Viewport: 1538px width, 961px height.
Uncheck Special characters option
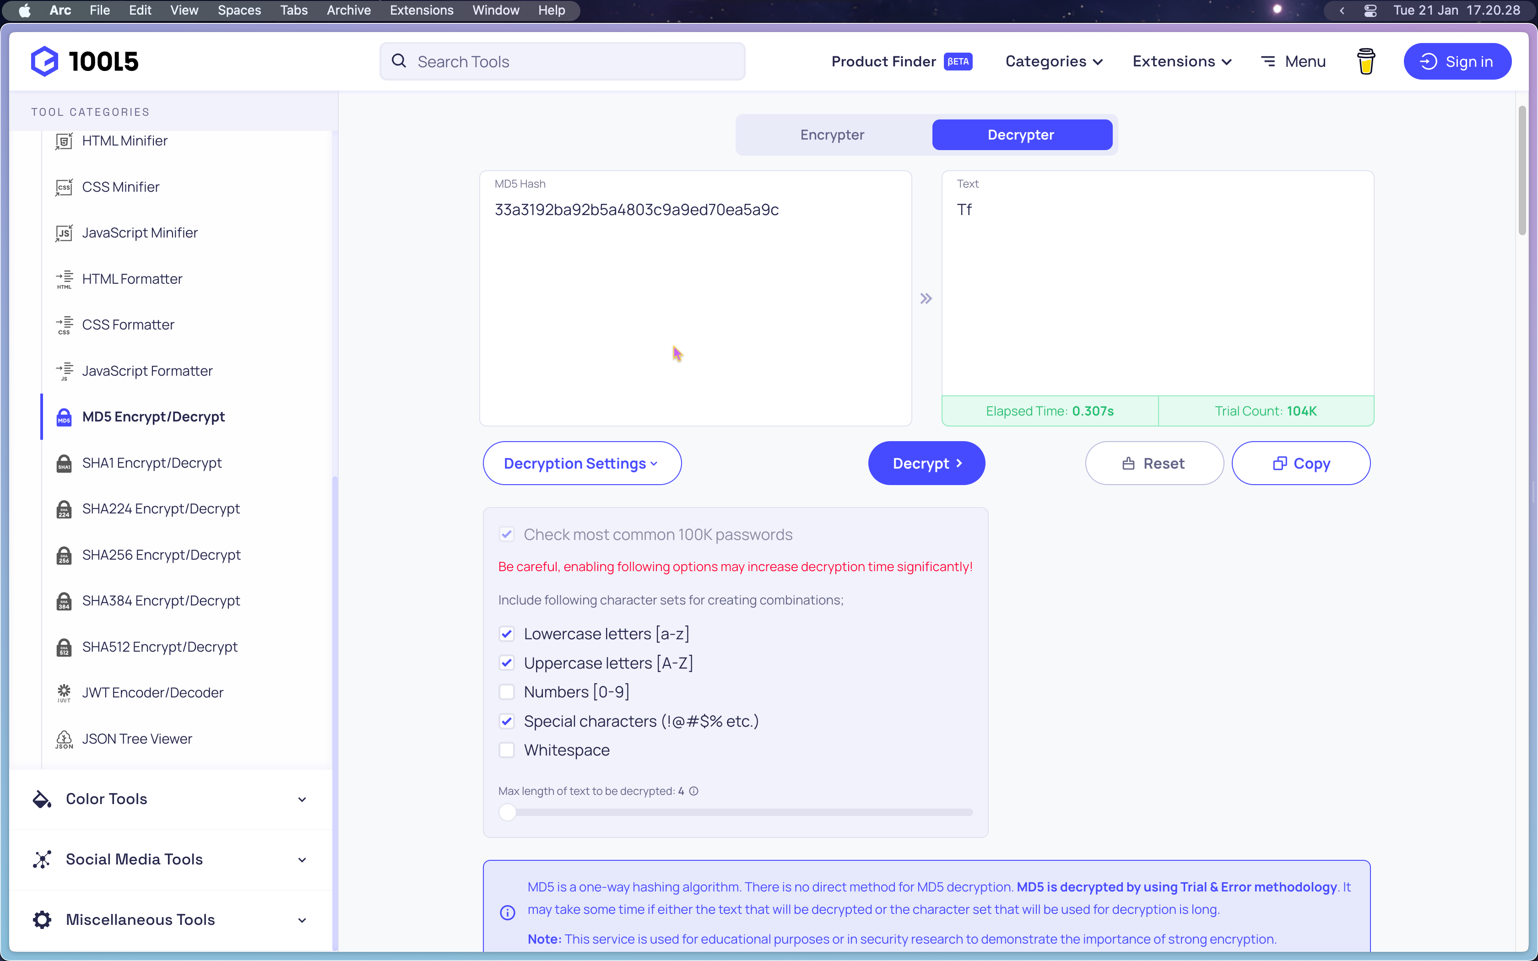[507, 721]
